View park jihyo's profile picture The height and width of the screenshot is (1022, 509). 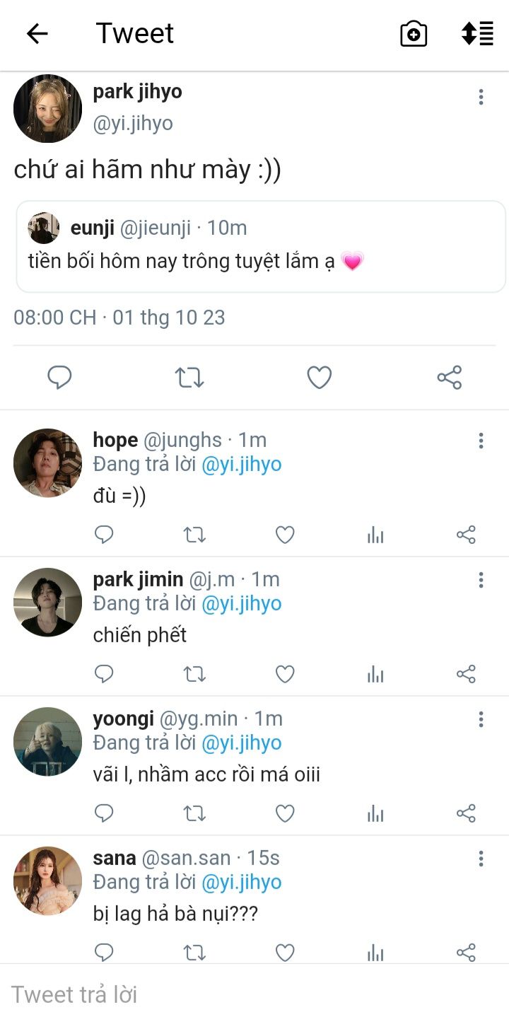click(x=47, y=108)
